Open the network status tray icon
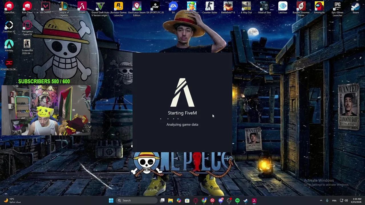 coord(342,200)
